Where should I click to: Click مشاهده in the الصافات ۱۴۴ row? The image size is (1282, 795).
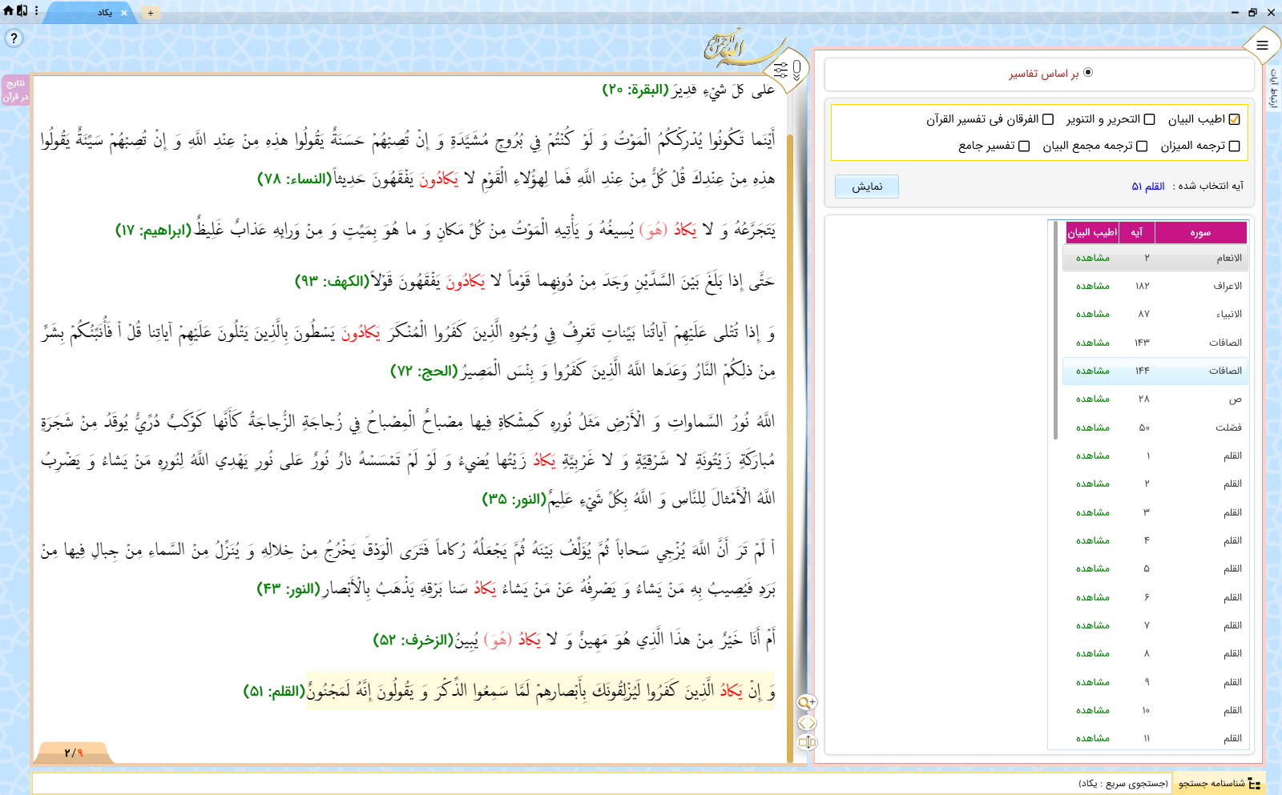[1092, 371]
